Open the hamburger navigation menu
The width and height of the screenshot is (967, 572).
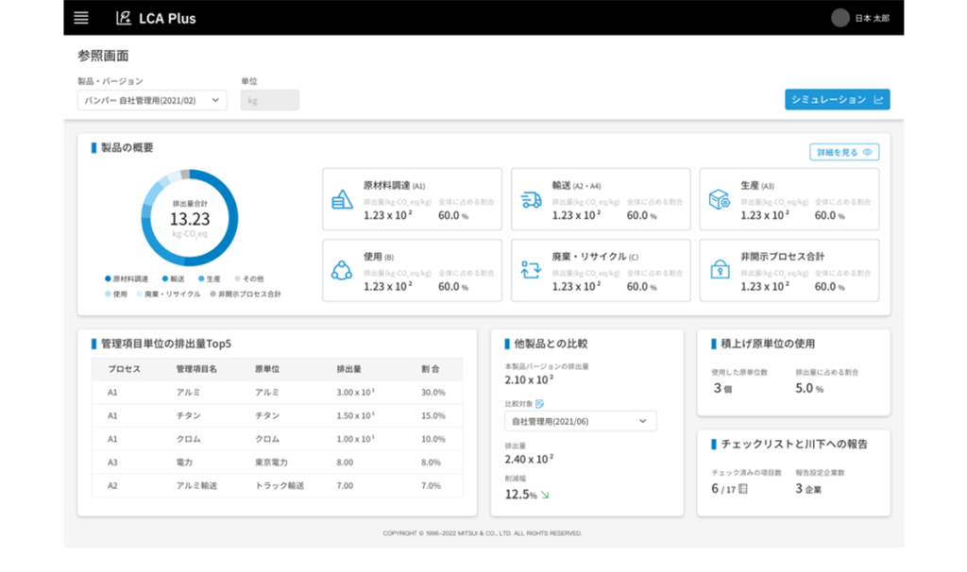[x=80, y=17]
